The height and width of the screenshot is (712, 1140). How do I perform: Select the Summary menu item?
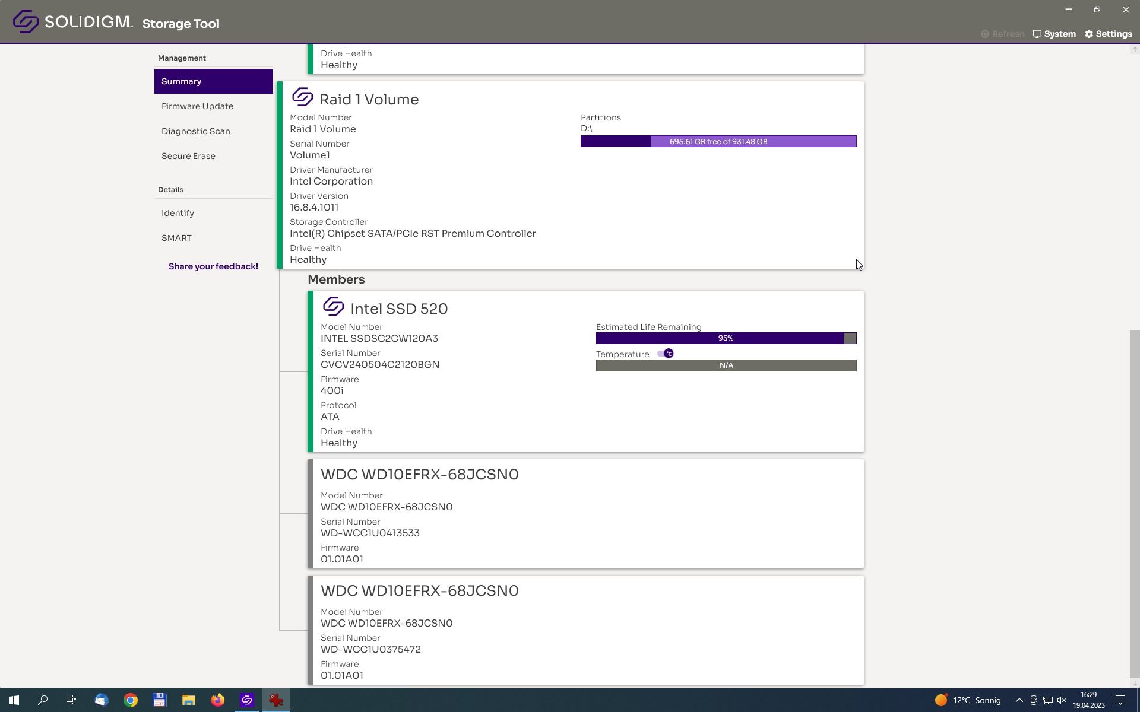(x=213, y=80)
